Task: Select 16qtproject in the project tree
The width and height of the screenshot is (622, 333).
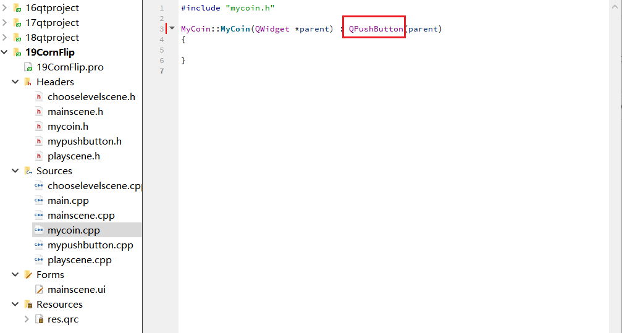Action: tap(52, 8)
